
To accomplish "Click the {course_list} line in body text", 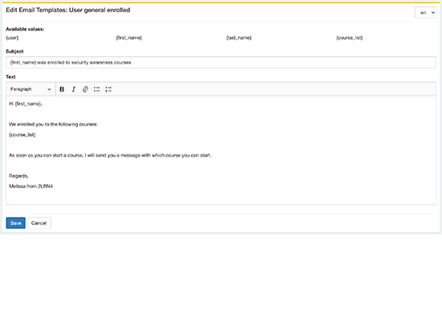I will click(x=23, y=135).
